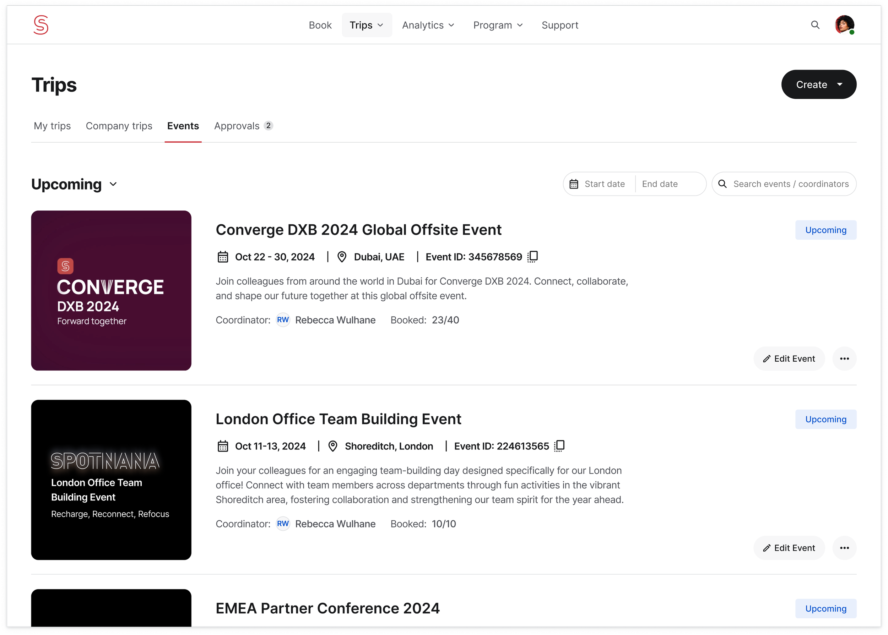Click the Event ID: 345678569 text
Screen dimensions: 888x635
(473, 257)
